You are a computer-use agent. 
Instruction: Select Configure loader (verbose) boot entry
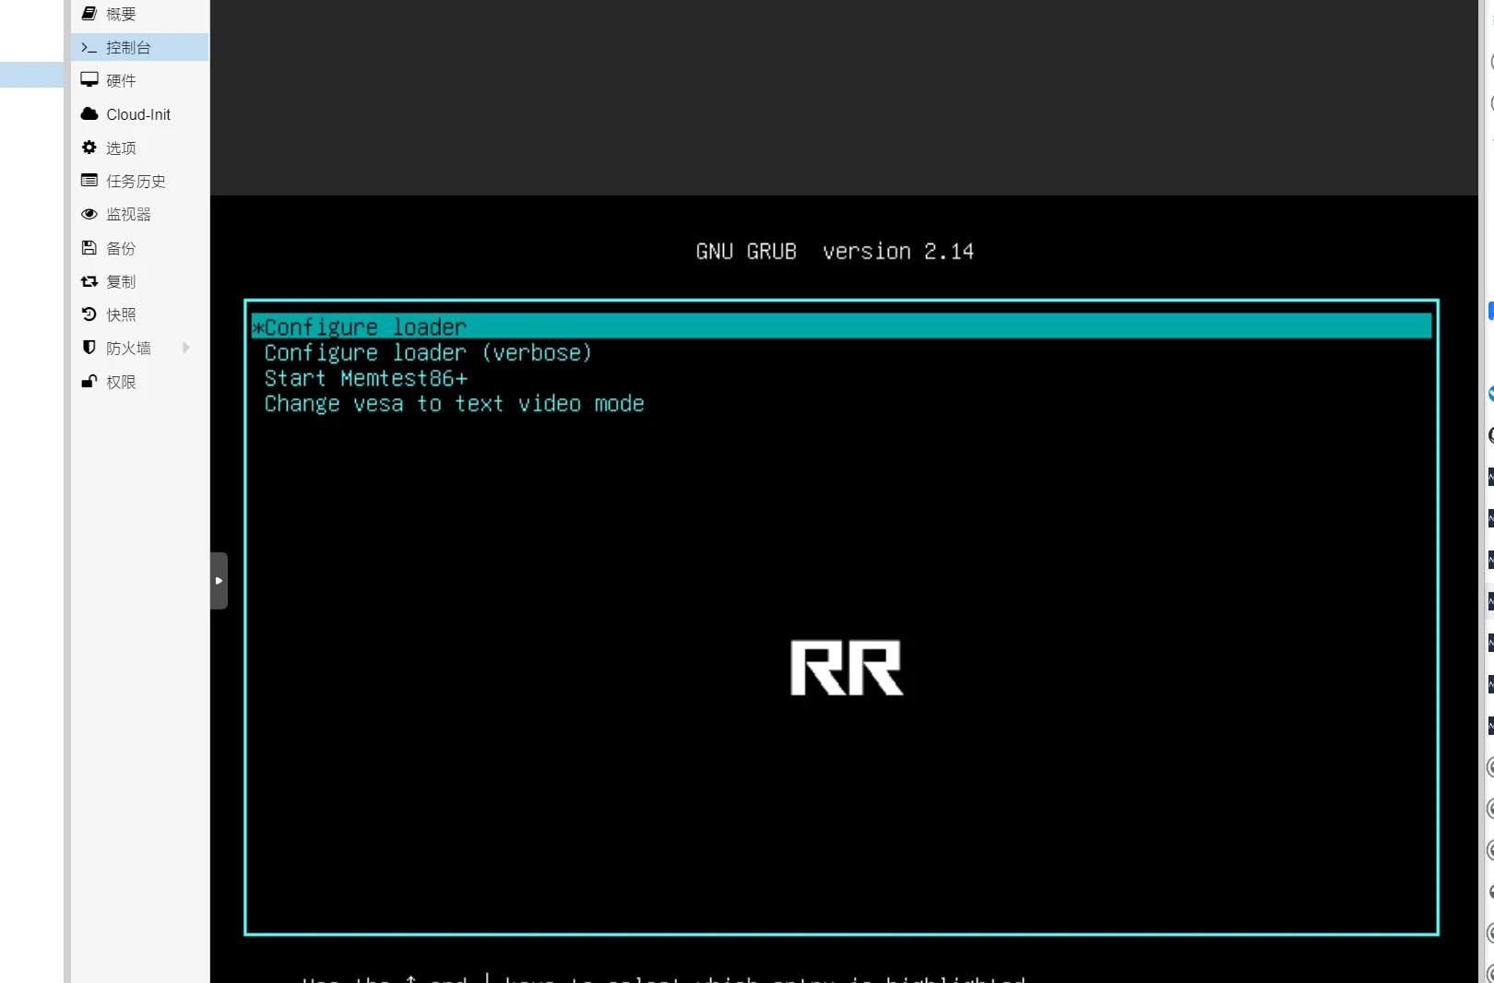428,352
